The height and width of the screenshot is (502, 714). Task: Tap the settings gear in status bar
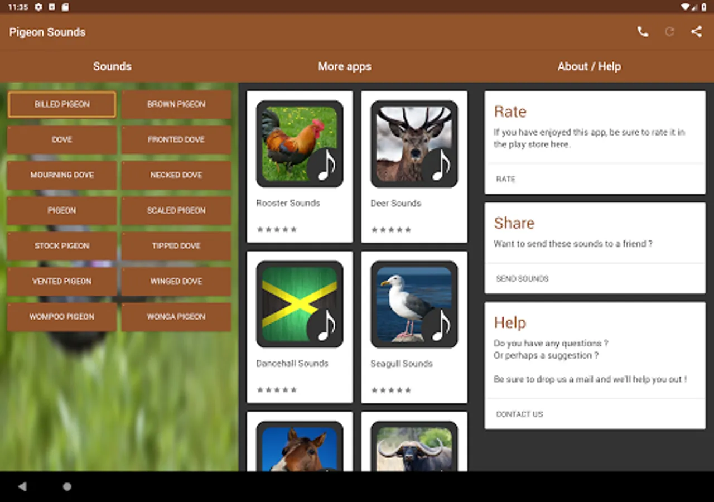[38, 7]
